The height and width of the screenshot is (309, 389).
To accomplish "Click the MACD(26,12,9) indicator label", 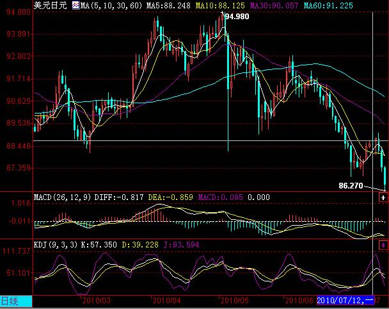I will click(x=62, y=197).
